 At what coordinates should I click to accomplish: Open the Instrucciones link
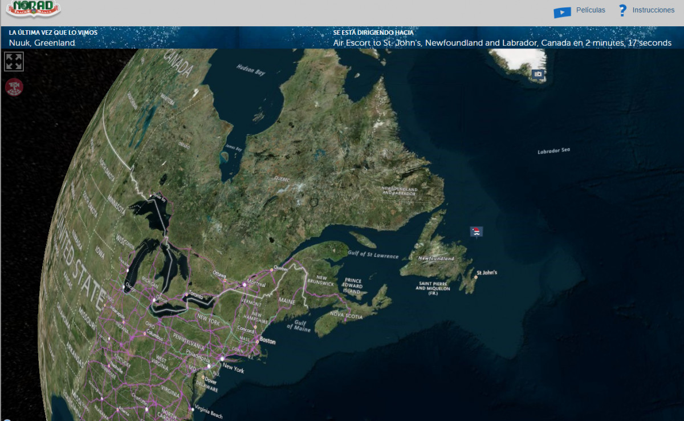653,10
